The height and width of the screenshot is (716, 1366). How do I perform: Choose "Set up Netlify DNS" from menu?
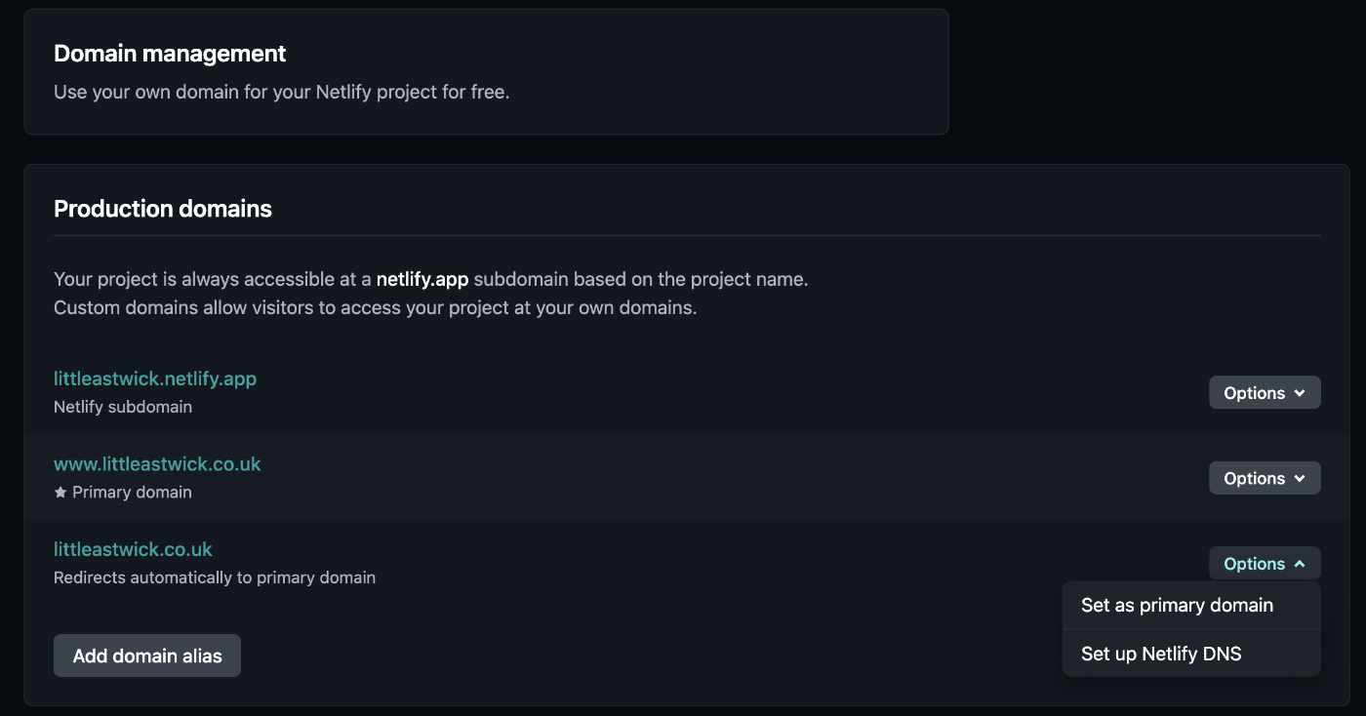pyautogui.click(x=1161, y=654)
